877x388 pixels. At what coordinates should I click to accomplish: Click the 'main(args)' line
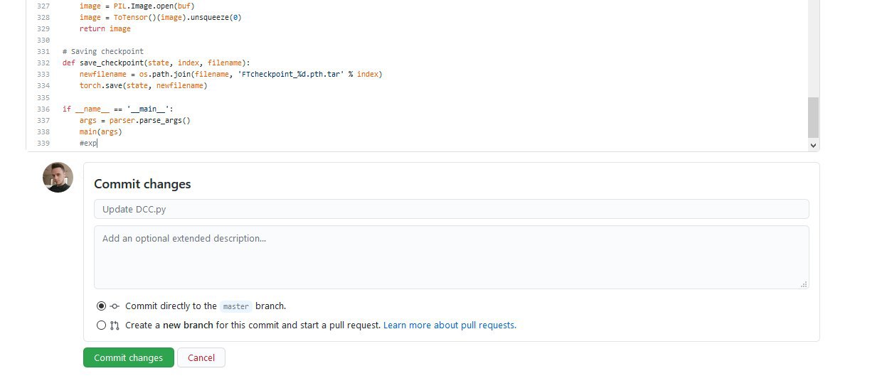[101, 131]
